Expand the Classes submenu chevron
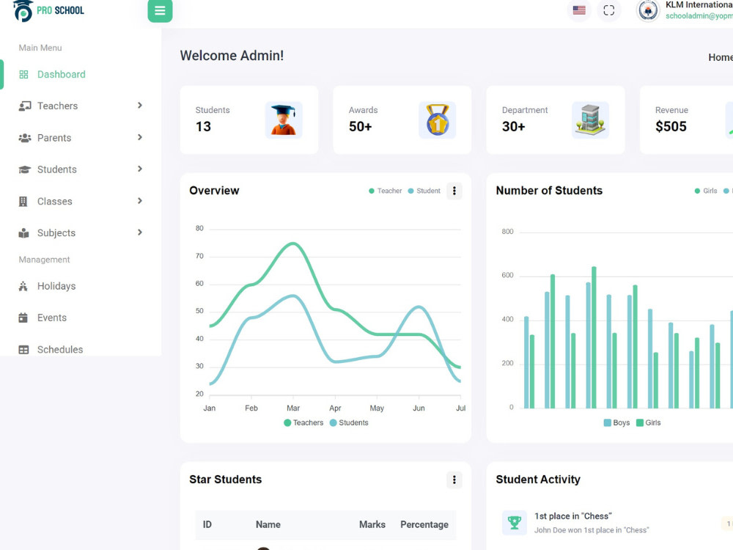 140,201
